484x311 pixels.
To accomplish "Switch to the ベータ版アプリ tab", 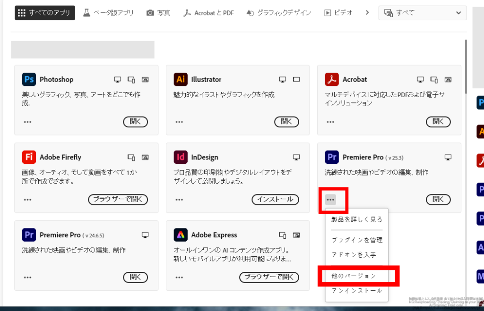I will click(108, 13).
